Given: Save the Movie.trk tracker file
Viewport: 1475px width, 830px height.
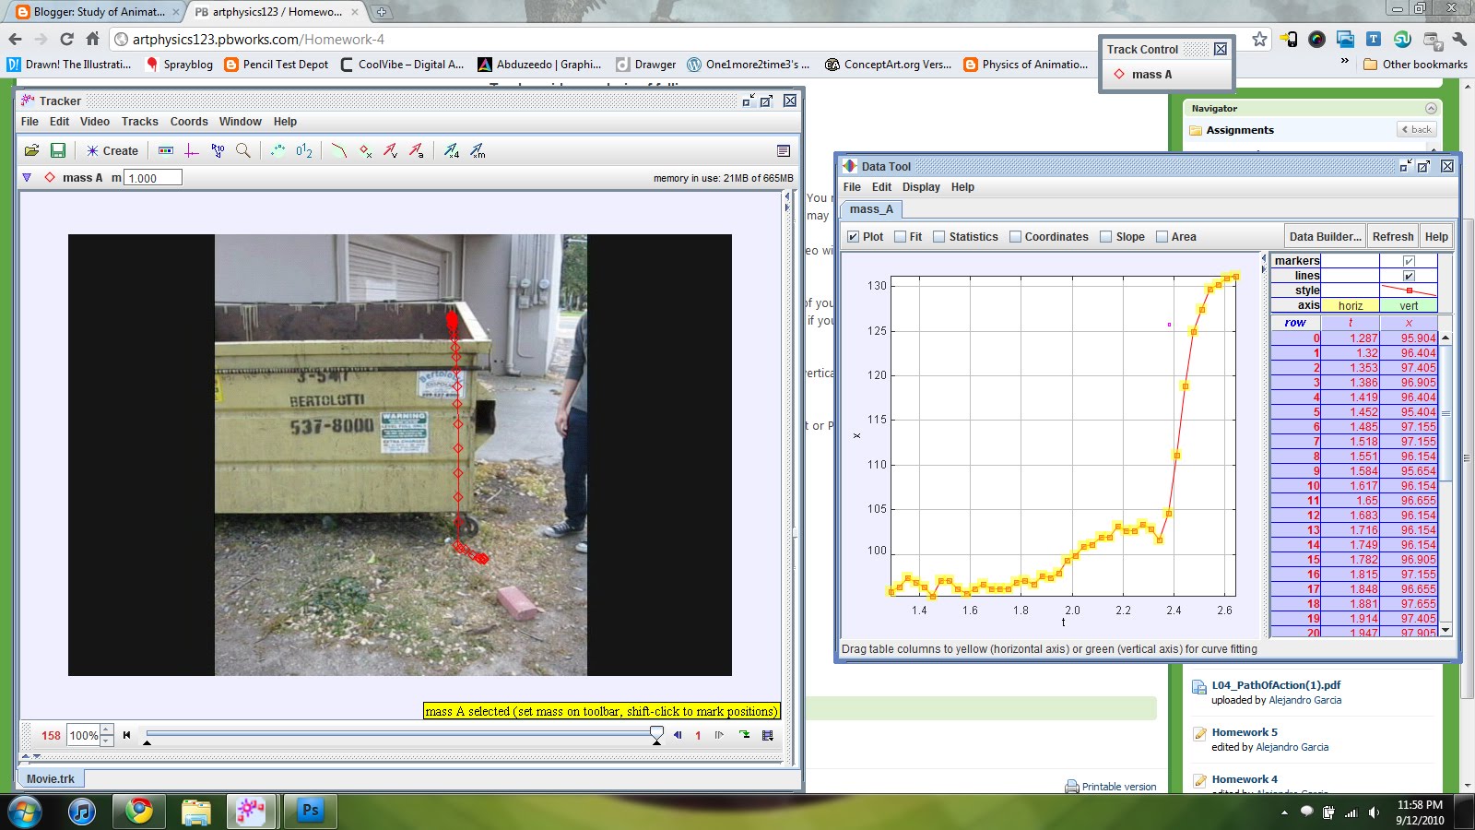Looking at the screenshot, I should (57, 150).
